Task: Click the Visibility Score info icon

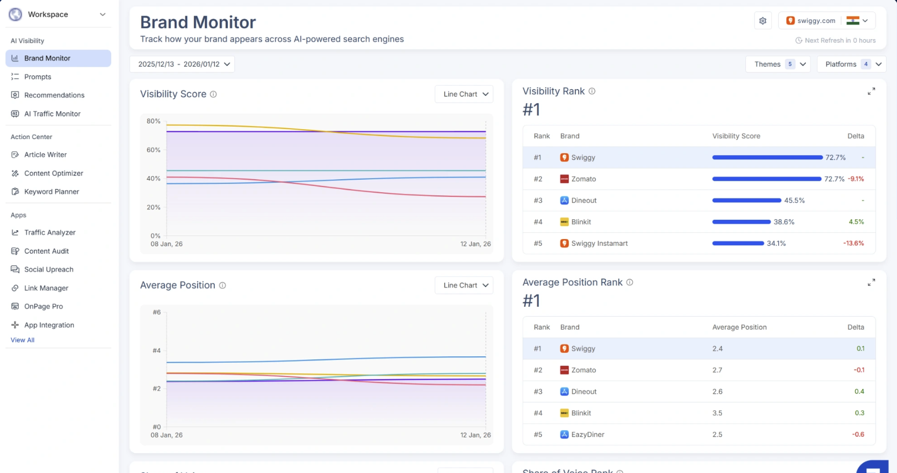Action: tap(213, 94)
